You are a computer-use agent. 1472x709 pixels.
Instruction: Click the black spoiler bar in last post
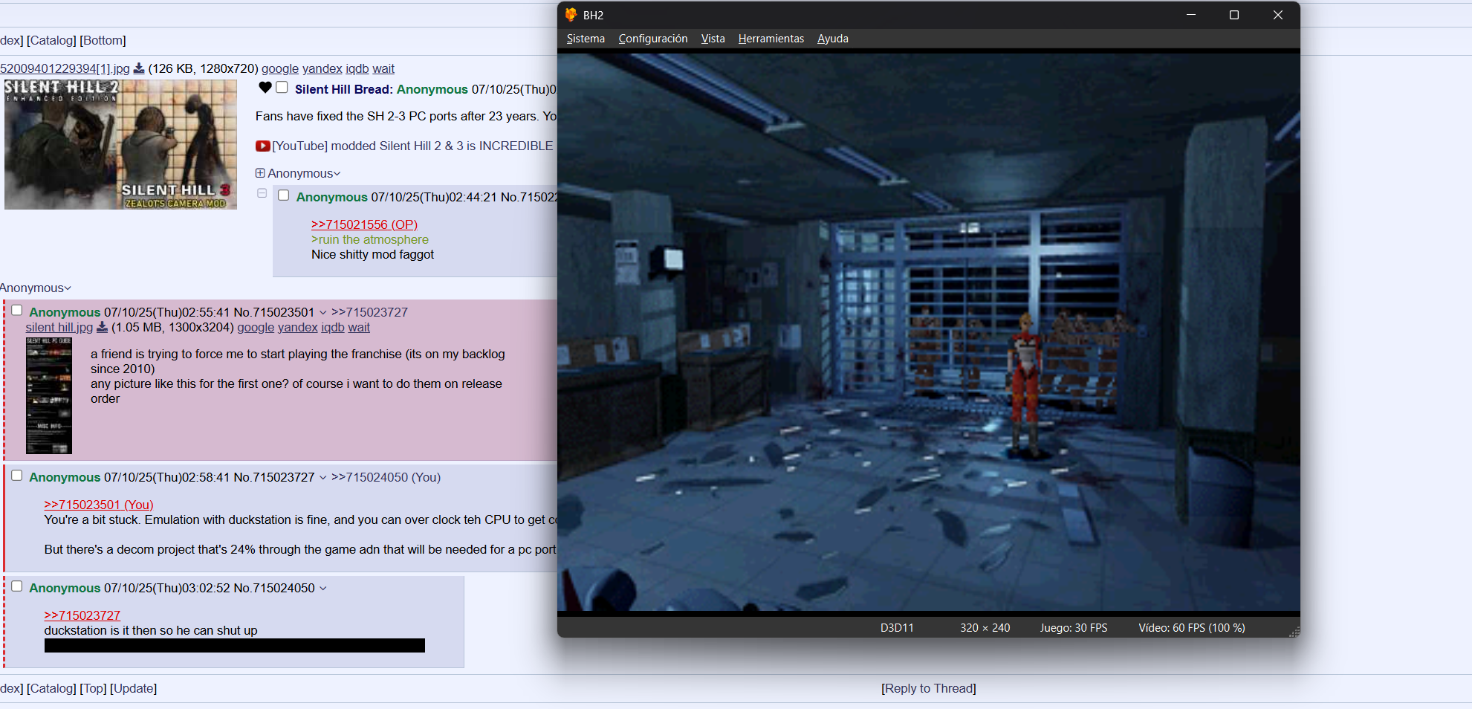(234, 646)
